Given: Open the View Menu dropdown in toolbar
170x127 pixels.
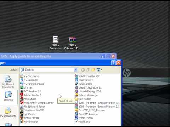Looking at the screenshot, I should (x=99, y=70).
